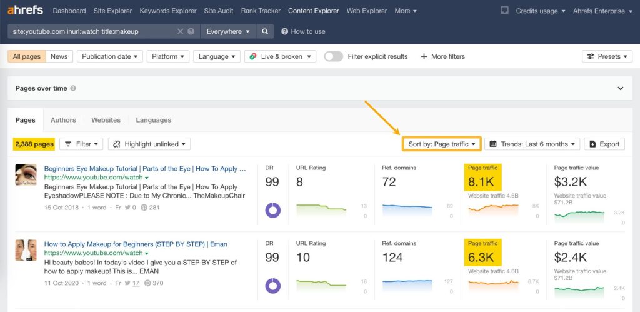The height and width of the screenshot is (312, 640).
Task: Click DR donut chart in first result
Action: coord(273,210)
